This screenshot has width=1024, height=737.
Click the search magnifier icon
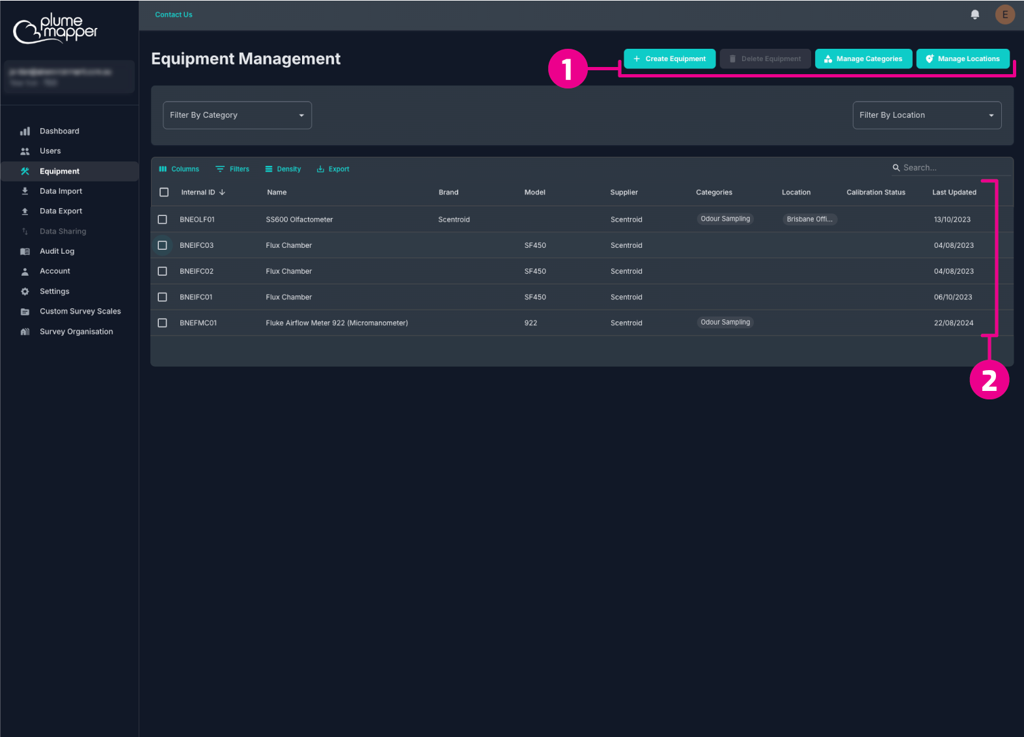point(896,168)
